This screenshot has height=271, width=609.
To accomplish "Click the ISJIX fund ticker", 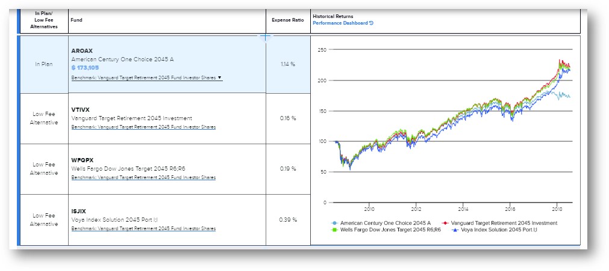I will [79, 211].
